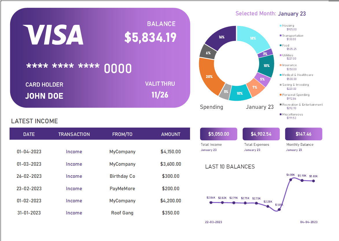Select card holder name JOHN DOE
339x241 pixels.
click(x=44, y=96)
